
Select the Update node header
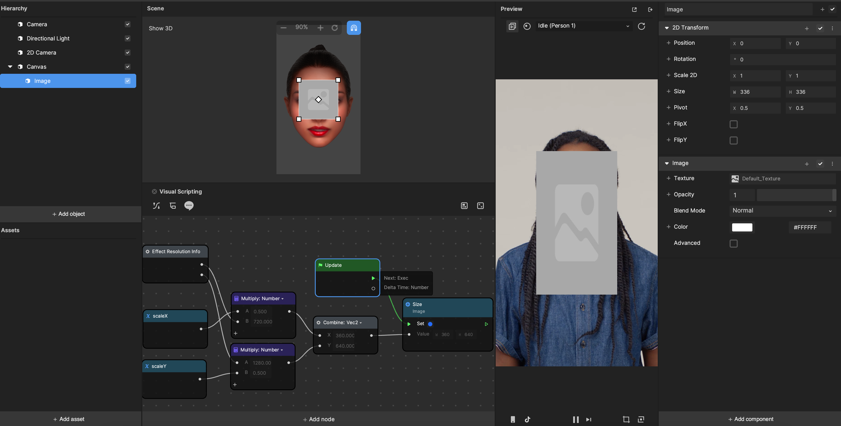347,265
